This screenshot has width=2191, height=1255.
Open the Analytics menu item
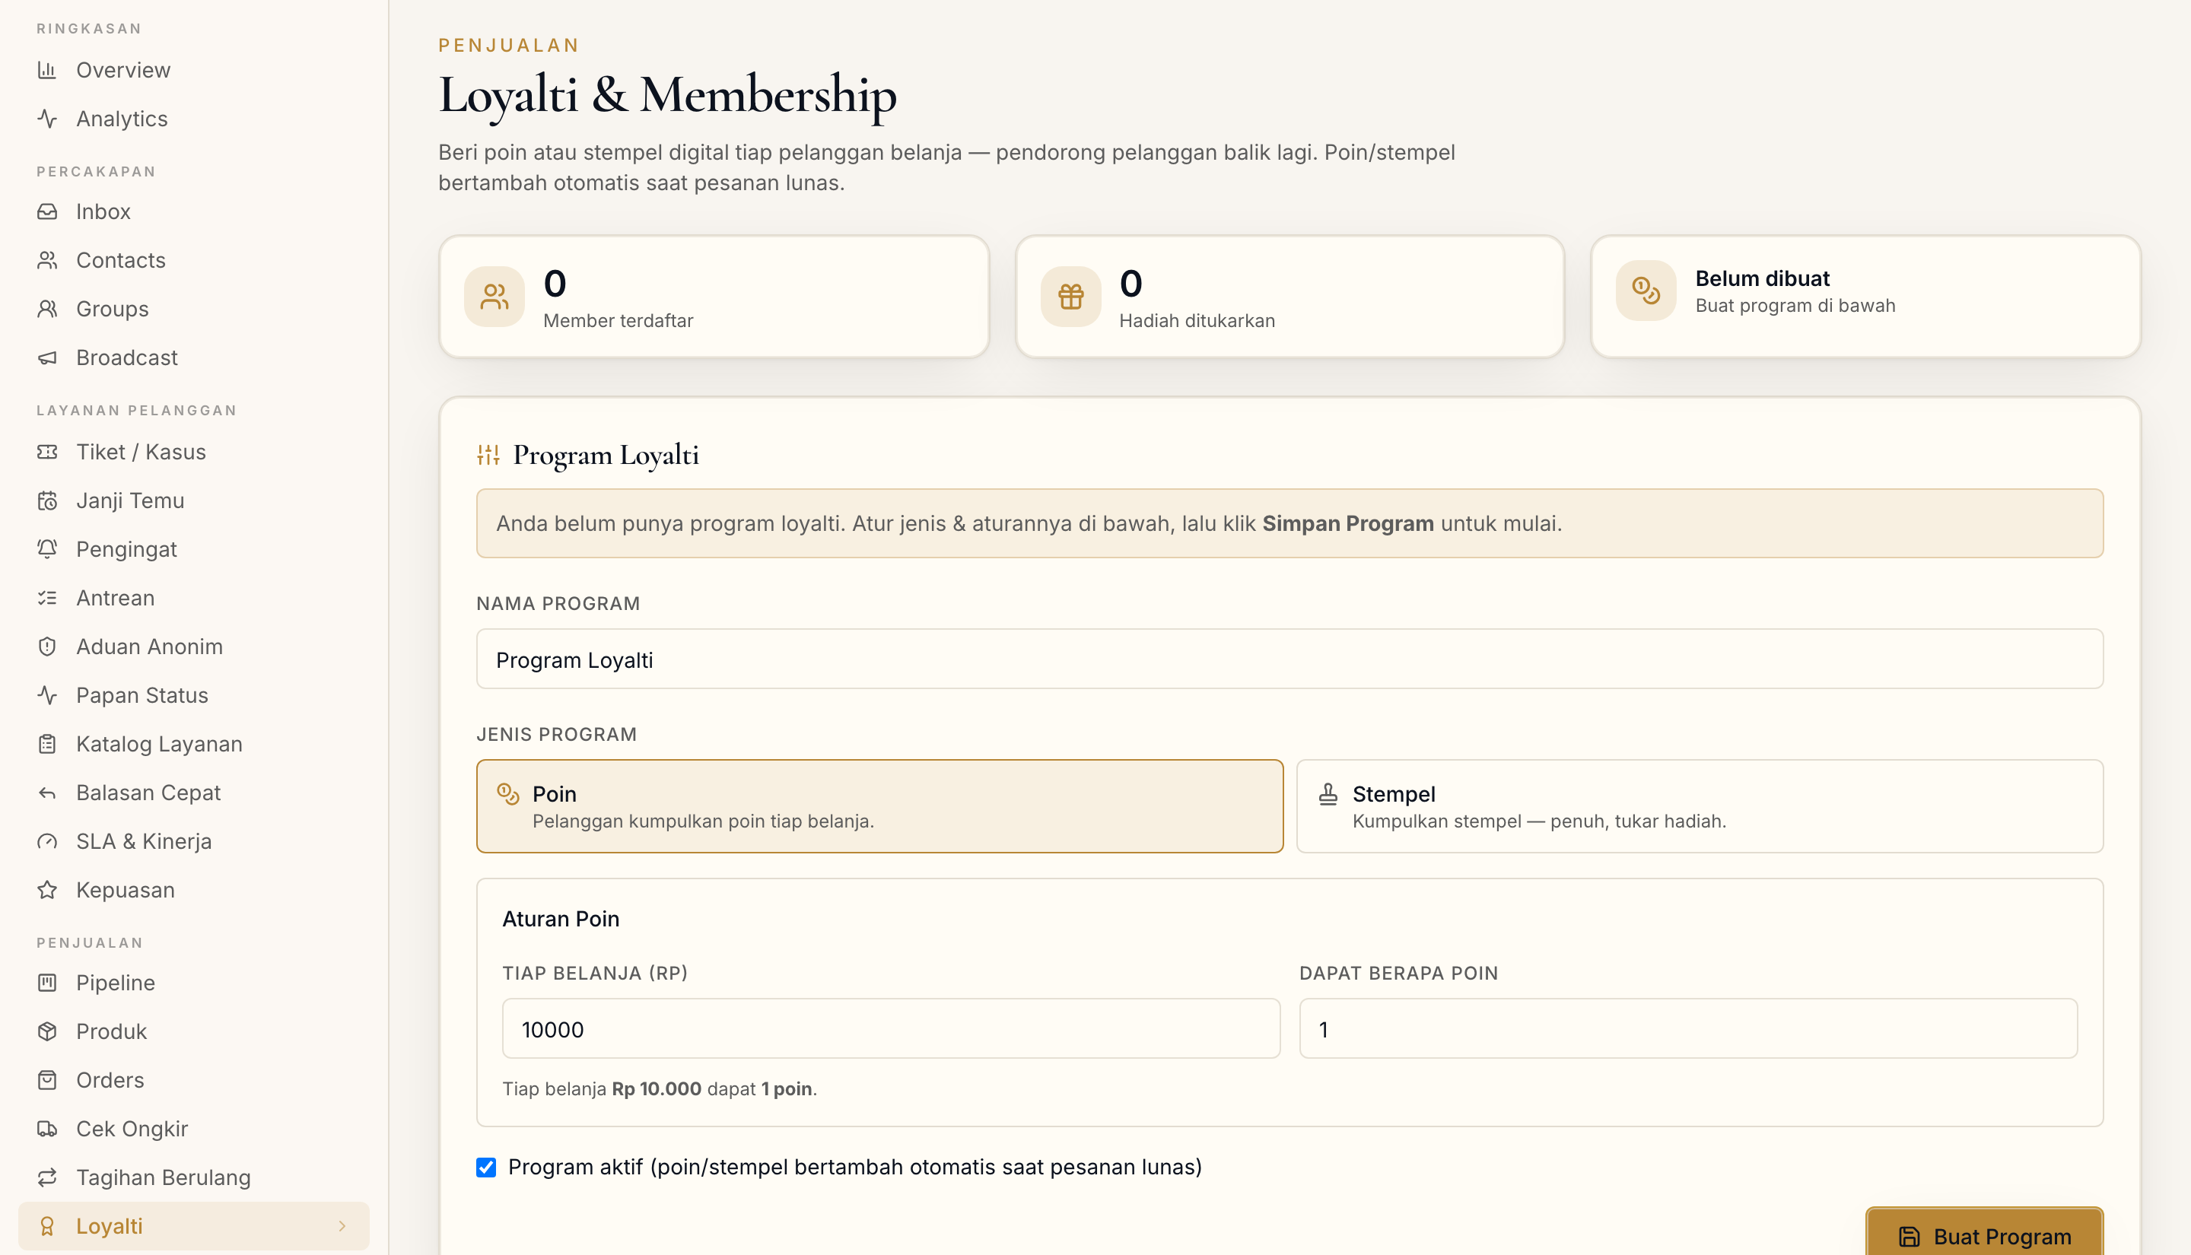click(x=194, y=119)
